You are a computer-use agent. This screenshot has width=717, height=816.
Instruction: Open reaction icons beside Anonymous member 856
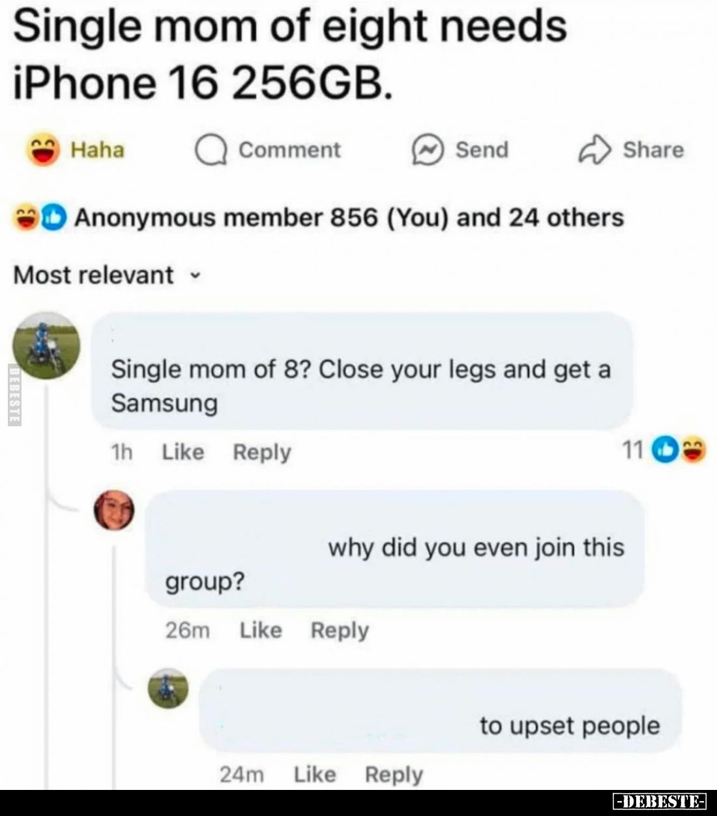tap(40, 218)
